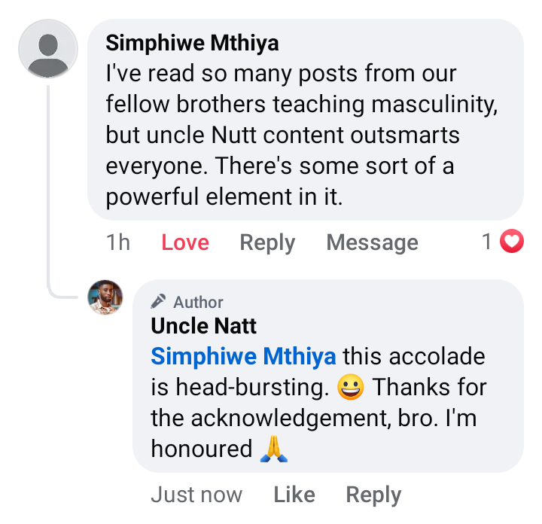Screen dimensions: 542x524
Task: Reply to Simphiwe Mthiya's comment
Action: pos(267,242)
